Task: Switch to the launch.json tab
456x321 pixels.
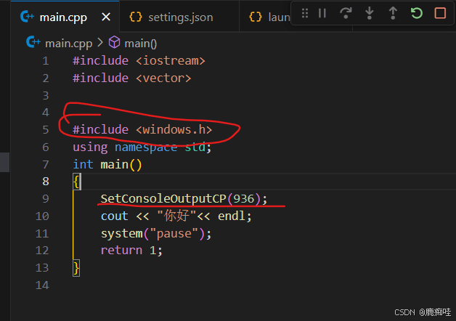Action: [x=269, y=17]
